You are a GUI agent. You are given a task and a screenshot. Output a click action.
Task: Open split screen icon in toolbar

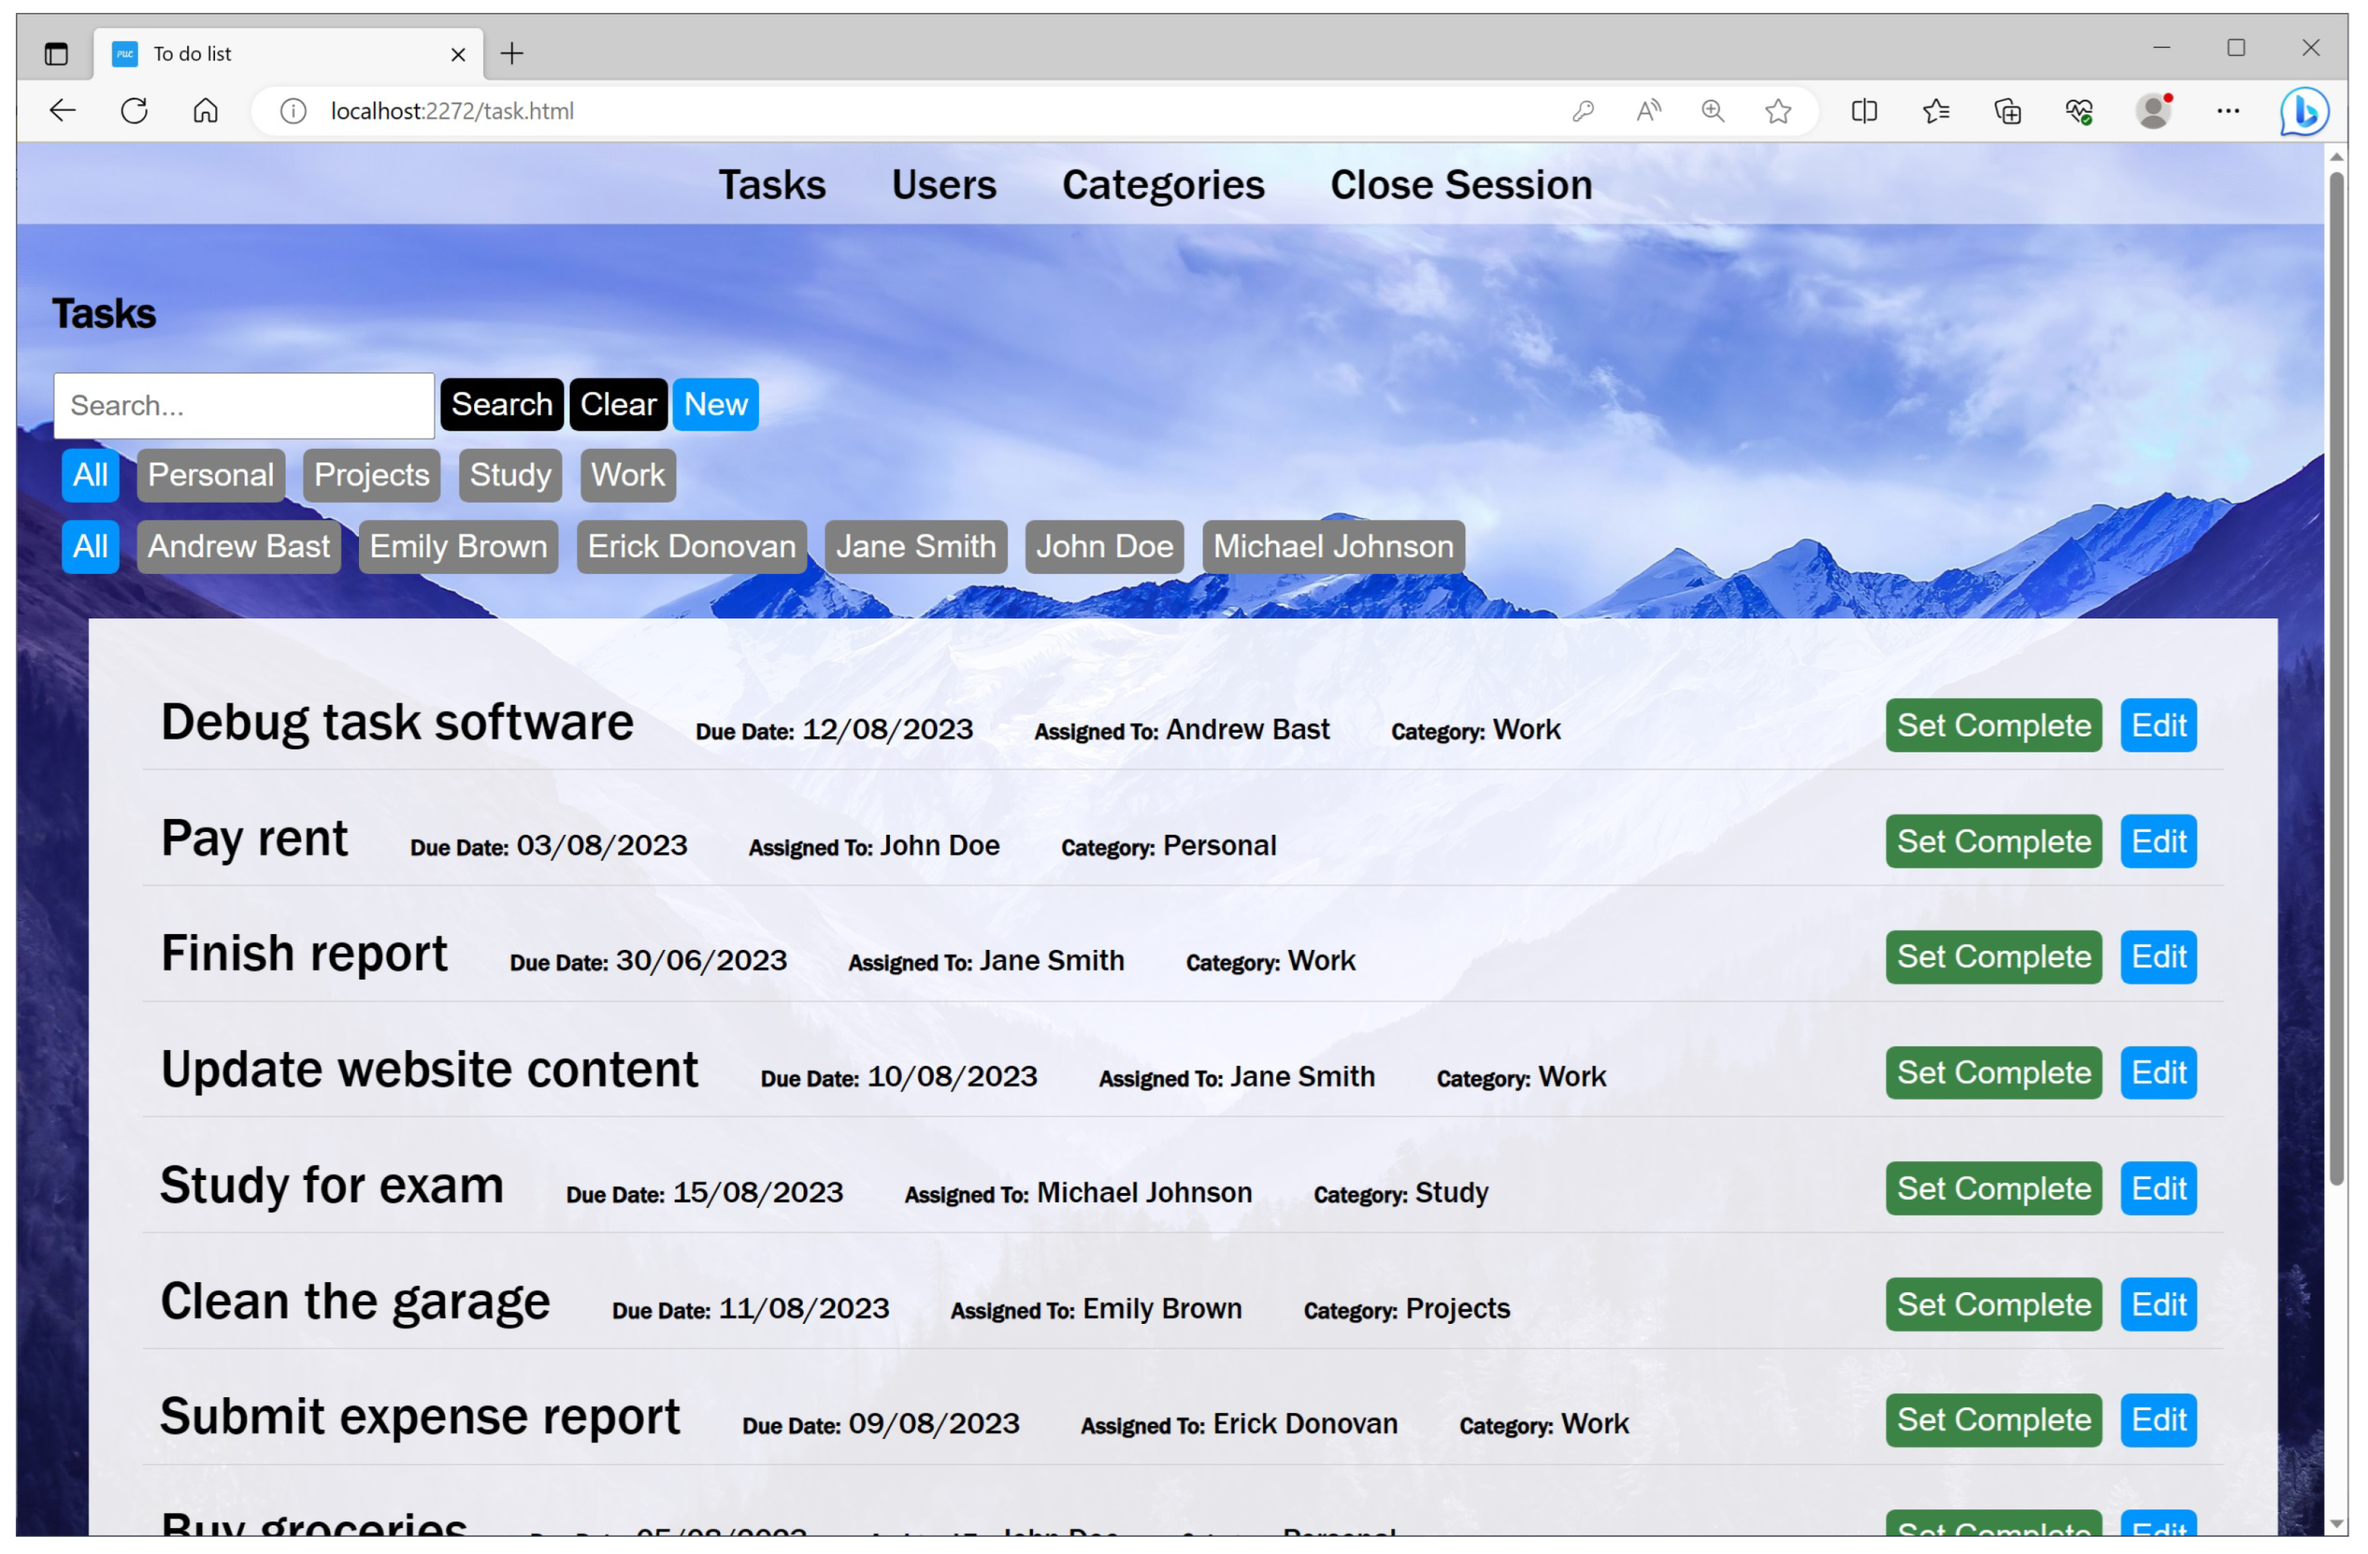pyautogui.click(x=1864, y=111)
